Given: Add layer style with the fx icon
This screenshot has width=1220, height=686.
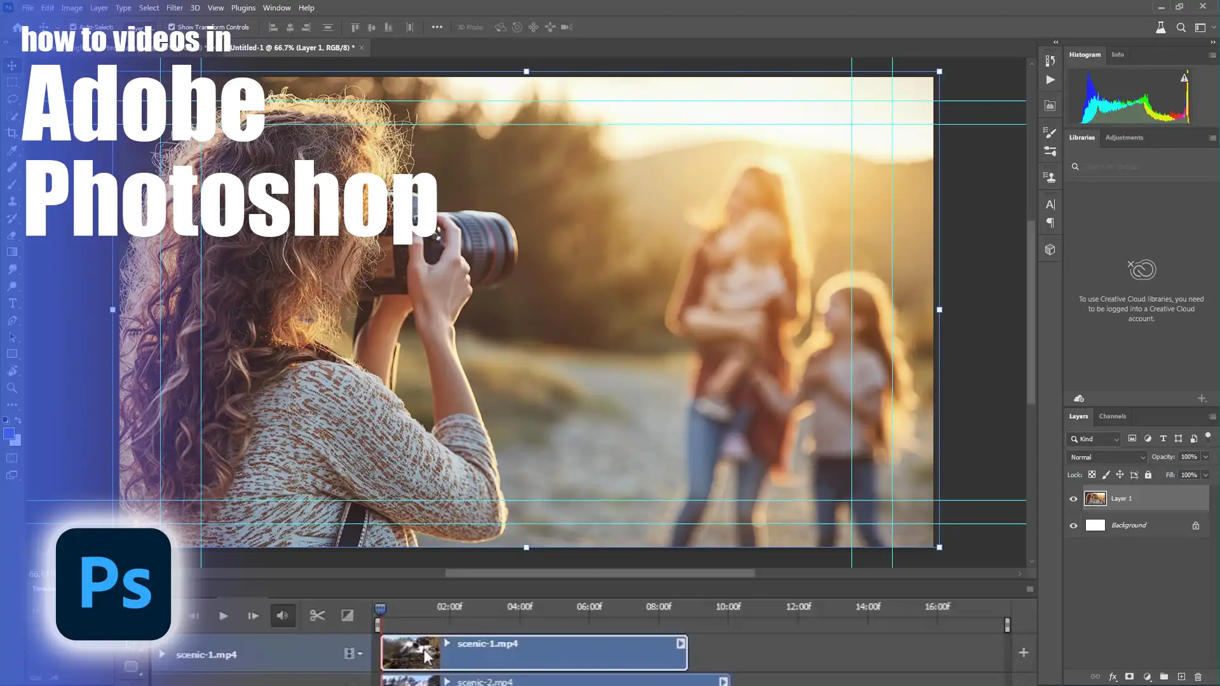Looking at the screenshot, I should [1113, 677].
